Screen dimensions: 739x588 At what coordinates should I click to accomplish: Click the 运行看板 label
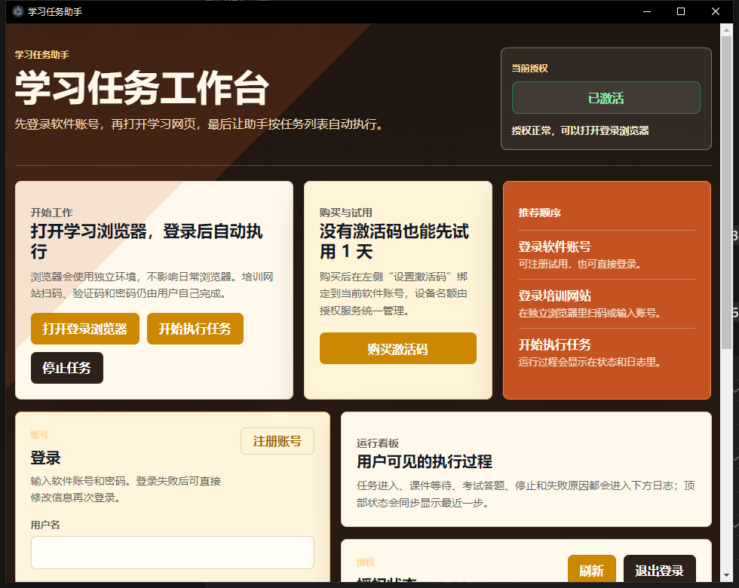coord(378,443)
